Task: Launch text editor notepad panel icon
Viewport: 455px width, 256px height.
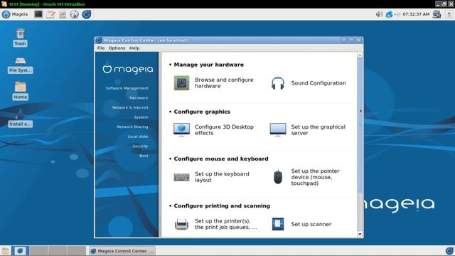Action: (x=50, y=14)
